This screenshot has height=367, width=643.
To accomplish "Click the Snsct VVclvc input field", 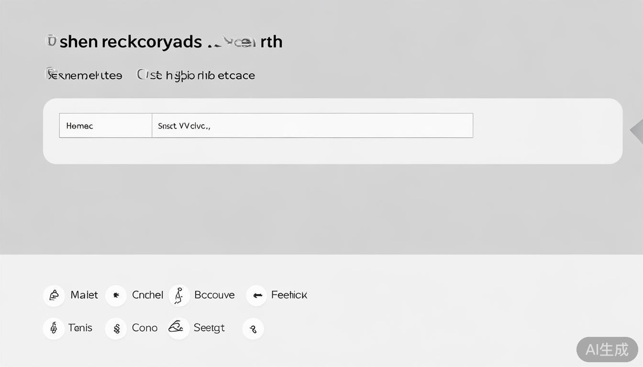I will coord(312,126).
